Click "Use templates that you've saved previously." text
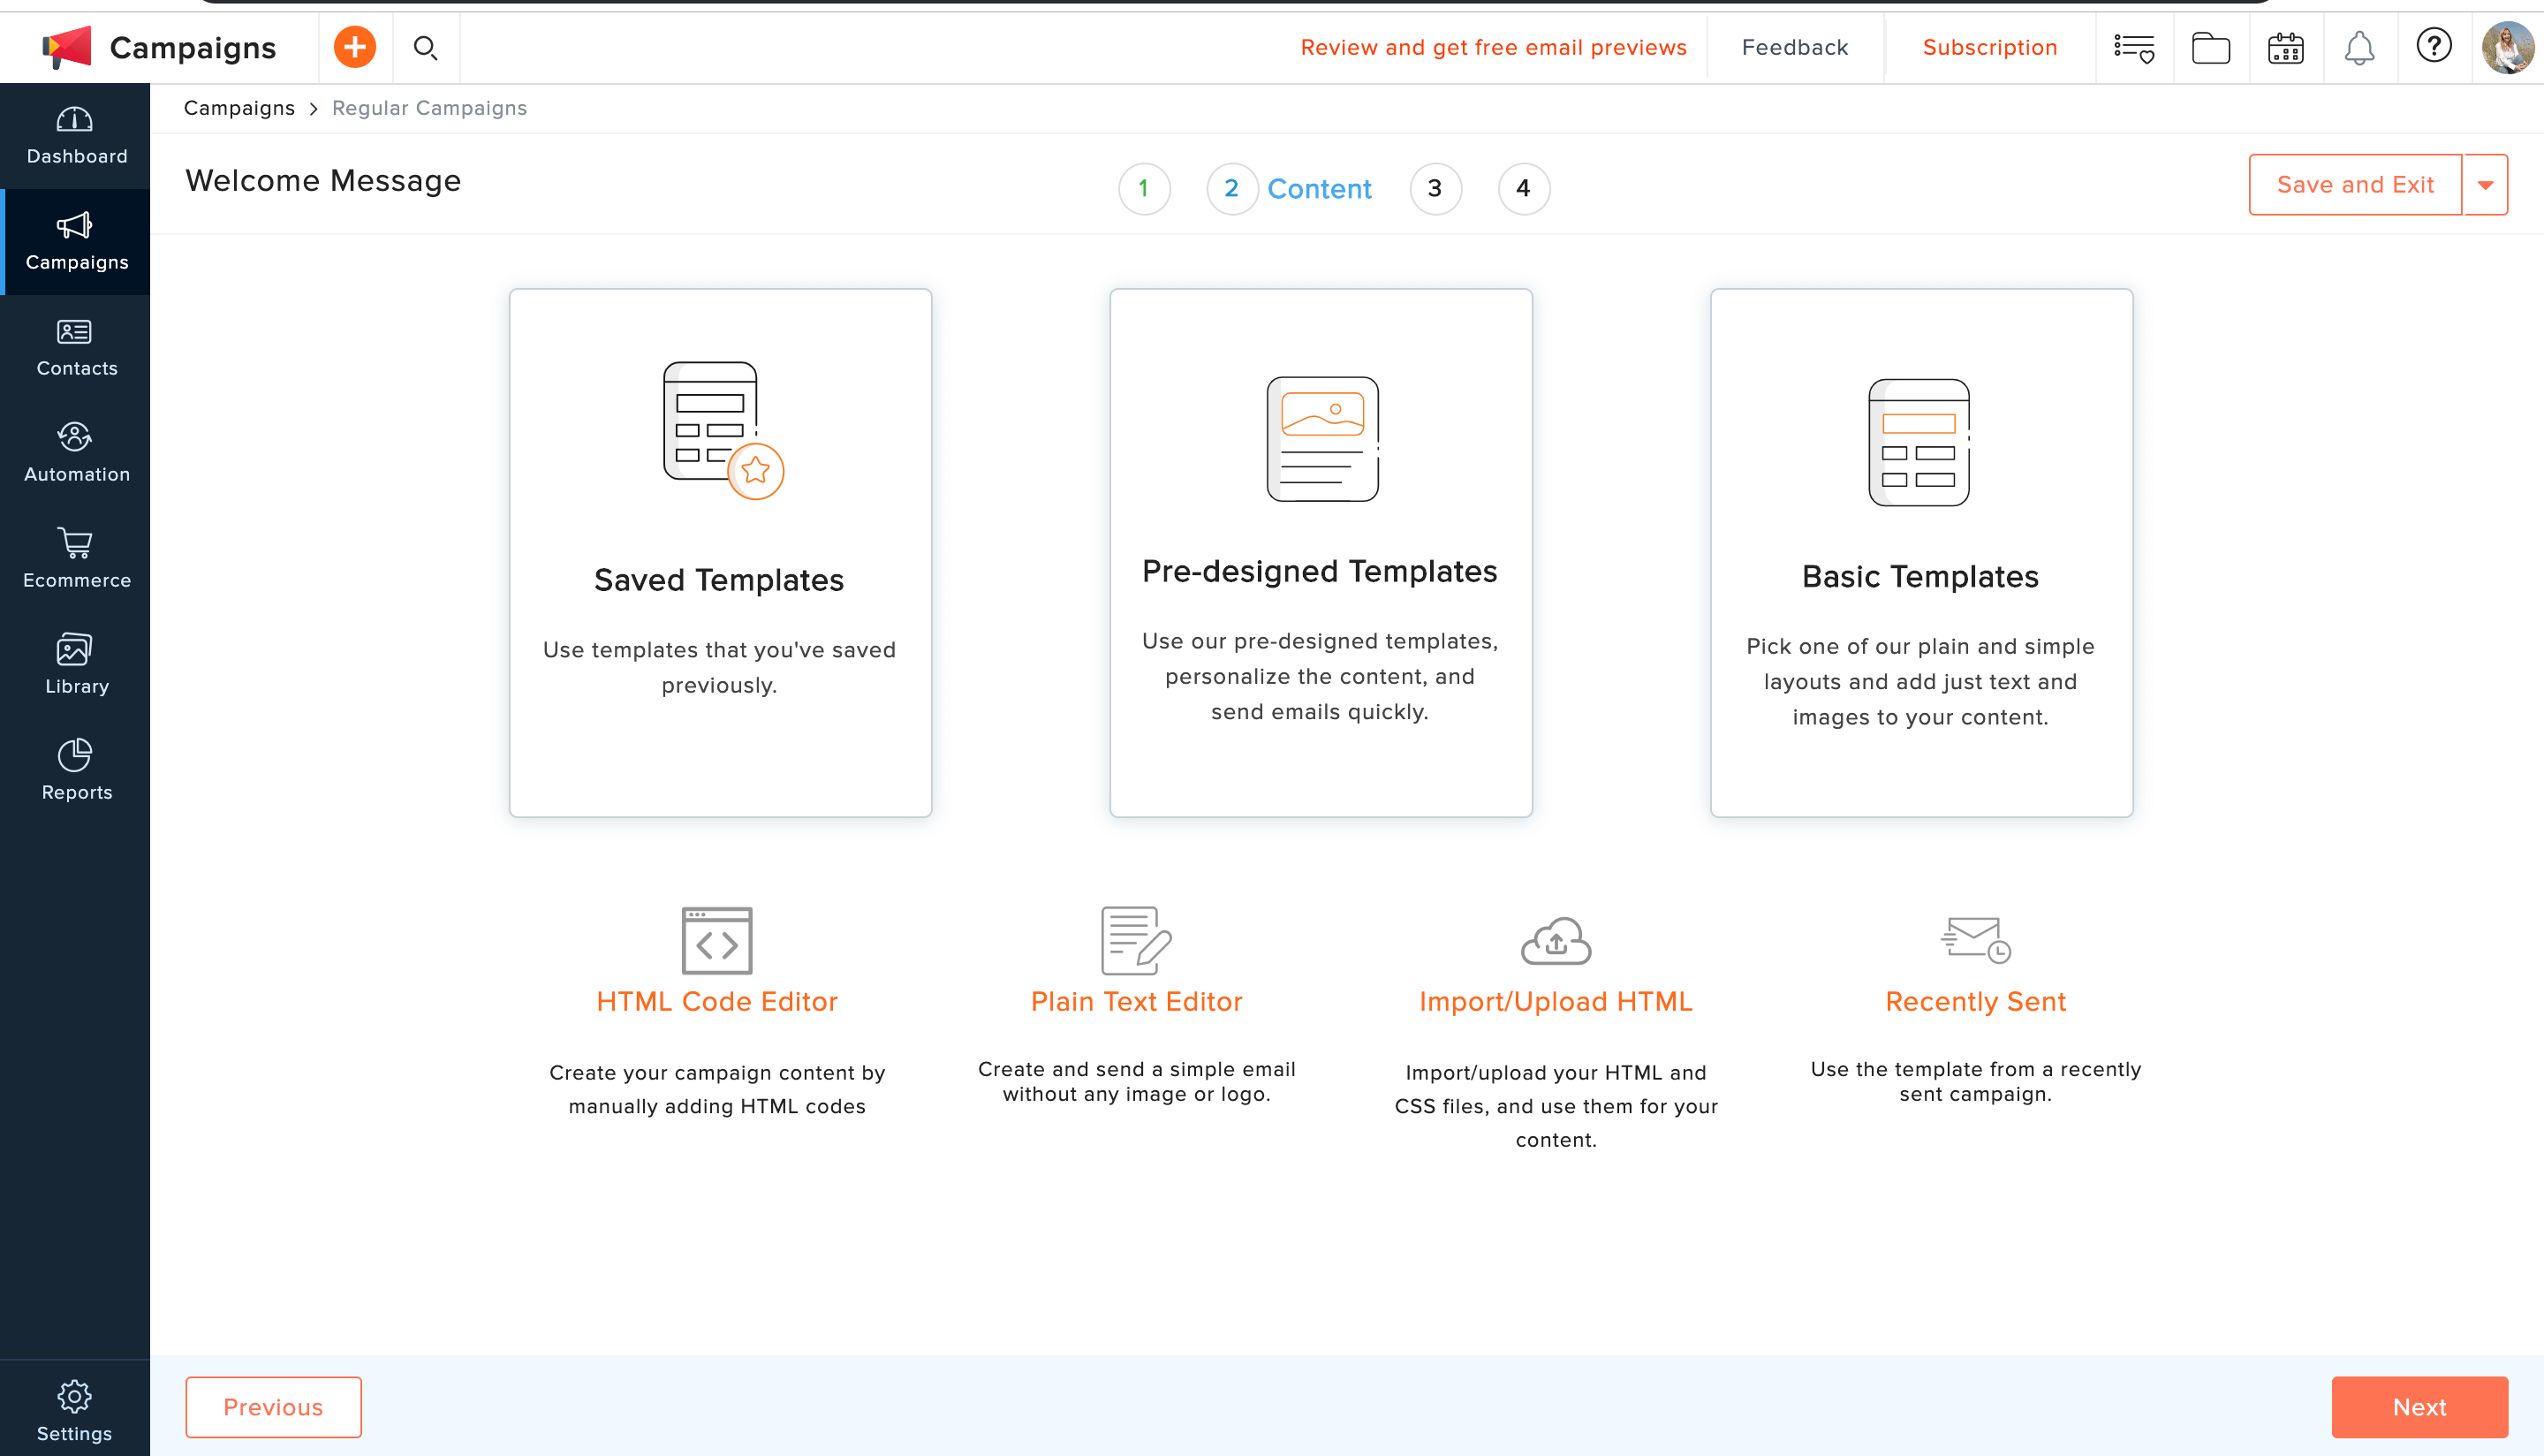Image resolution: width=2544 pixels, height=1456 pixels. coord(719,667)
